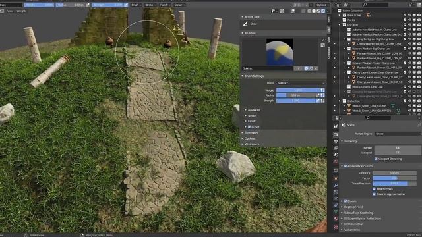Open the Material properties tab icon
This screenshot has height=237, width=422.
pos(336,219)
